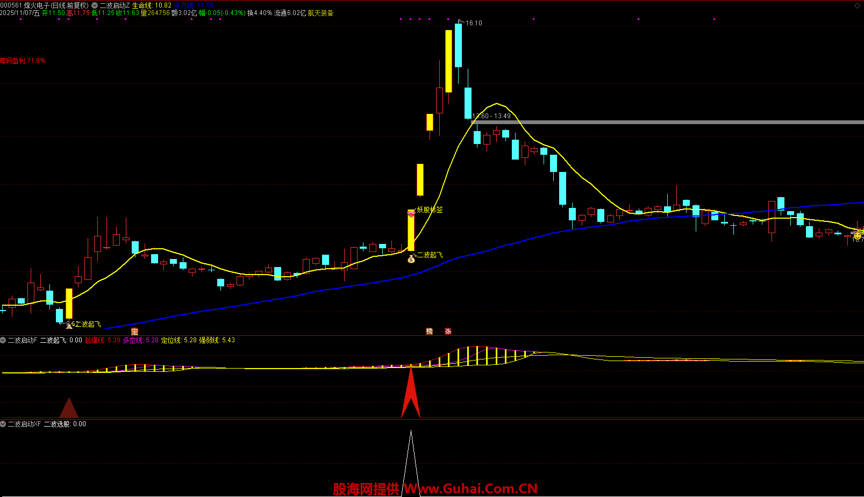
Task: Click the small figure icon at 8.52 low
Action: coord(69,325)
